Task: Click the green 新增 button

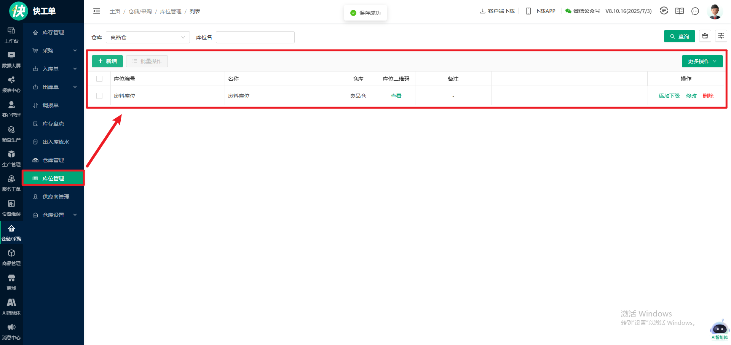Action: click(x=107, y=61)
